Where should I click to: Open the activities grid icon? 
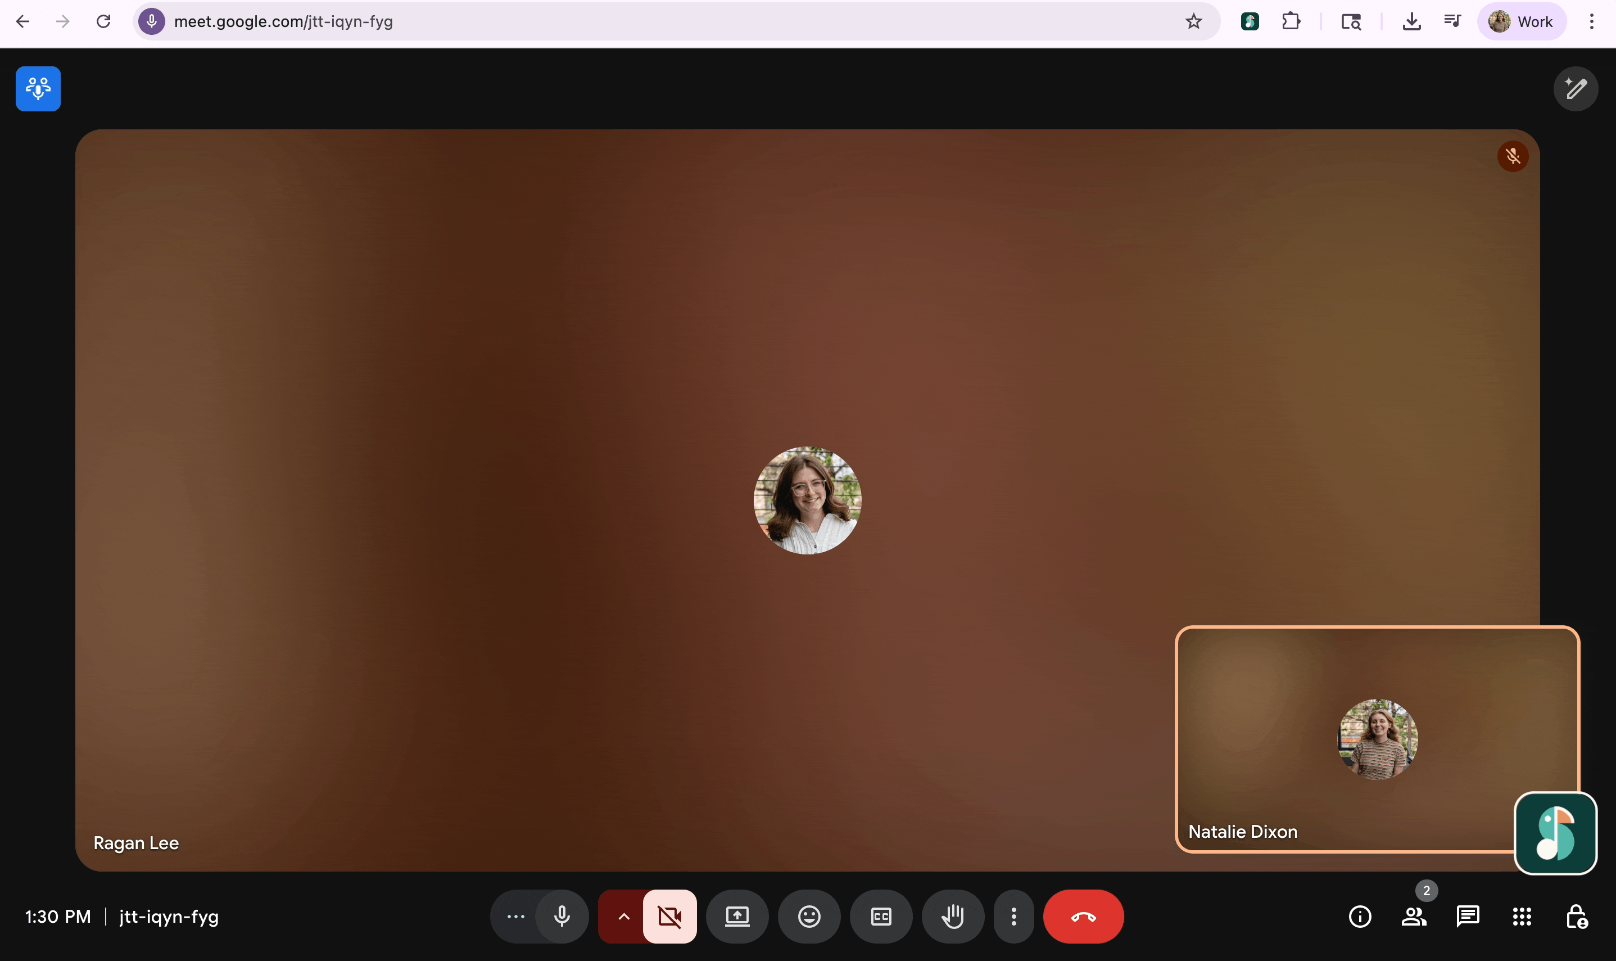tap(1522, 917)
